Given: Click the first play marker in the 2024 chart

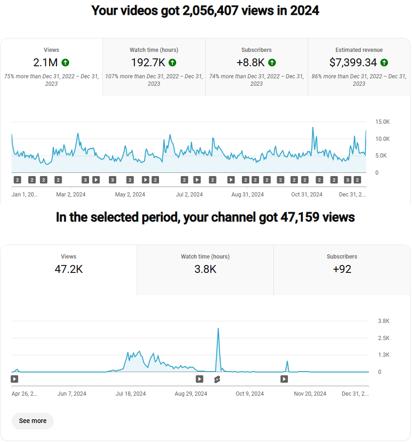Looking at the screenshot, I should click(96, 180).
